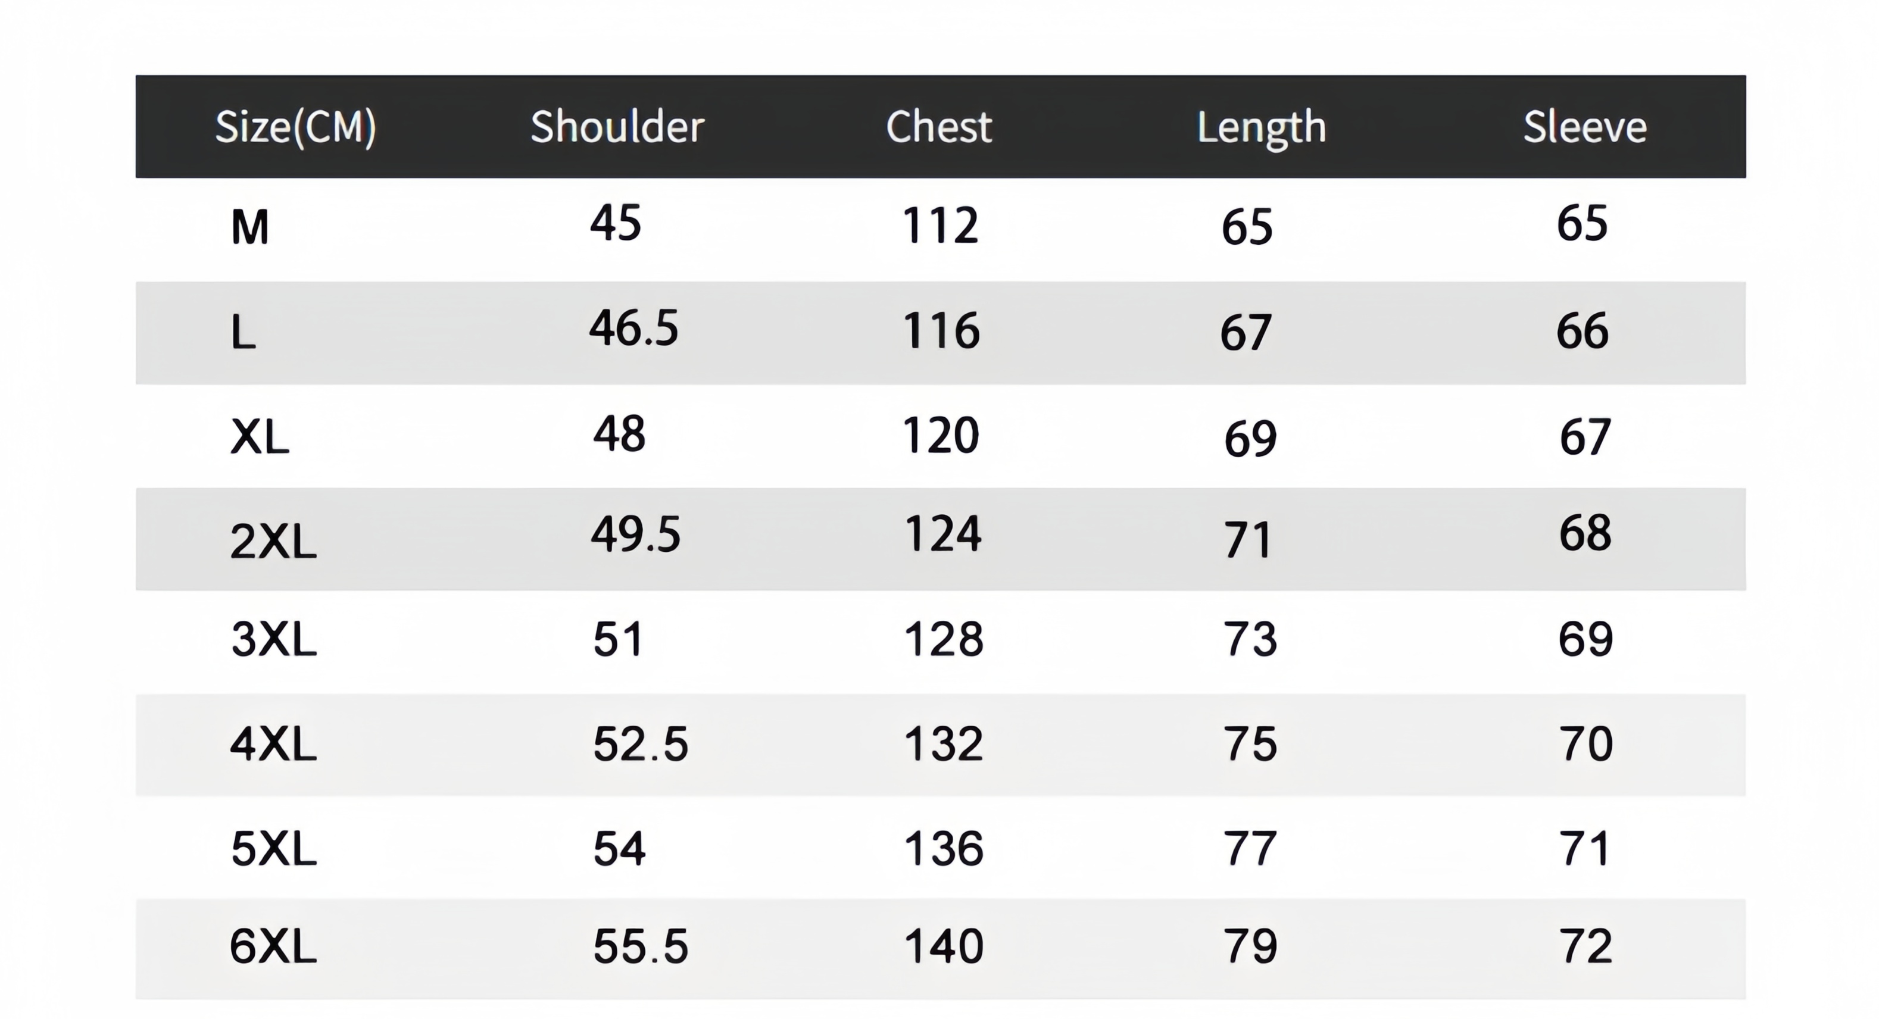Screen dimensions: 1879x1019
Task: Click sleeve value 72
Action: pyautogui.click(x=1585, y=946)
